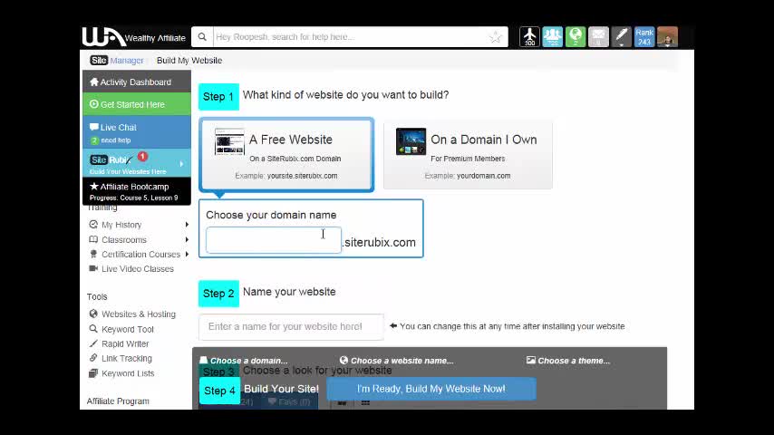The width and height of the screenshot is (774, 435).
Task: Click the Free Website thumbnail image
Action: [229, 141]
